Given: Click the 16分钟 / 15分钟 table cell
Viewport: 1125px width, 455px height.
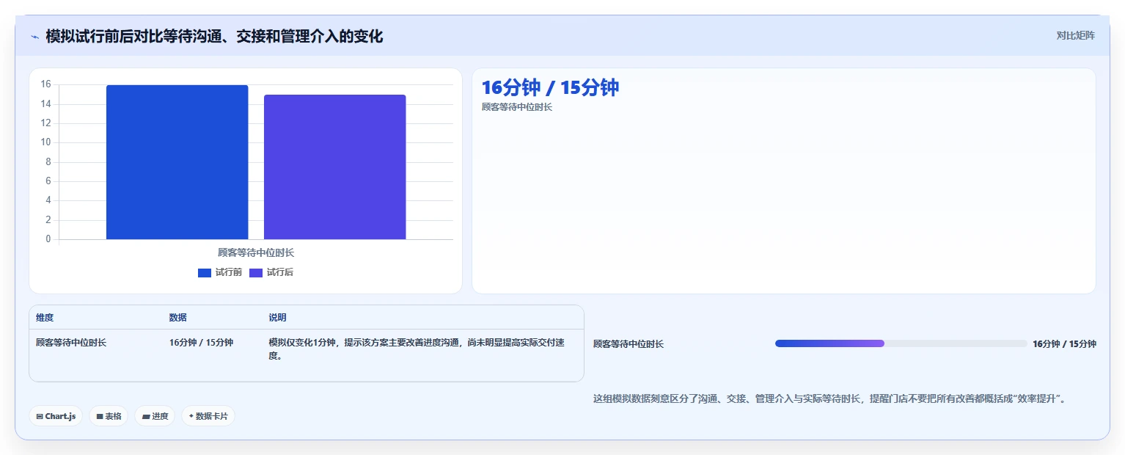Looking at the screenshot, I should pos(201,343).
